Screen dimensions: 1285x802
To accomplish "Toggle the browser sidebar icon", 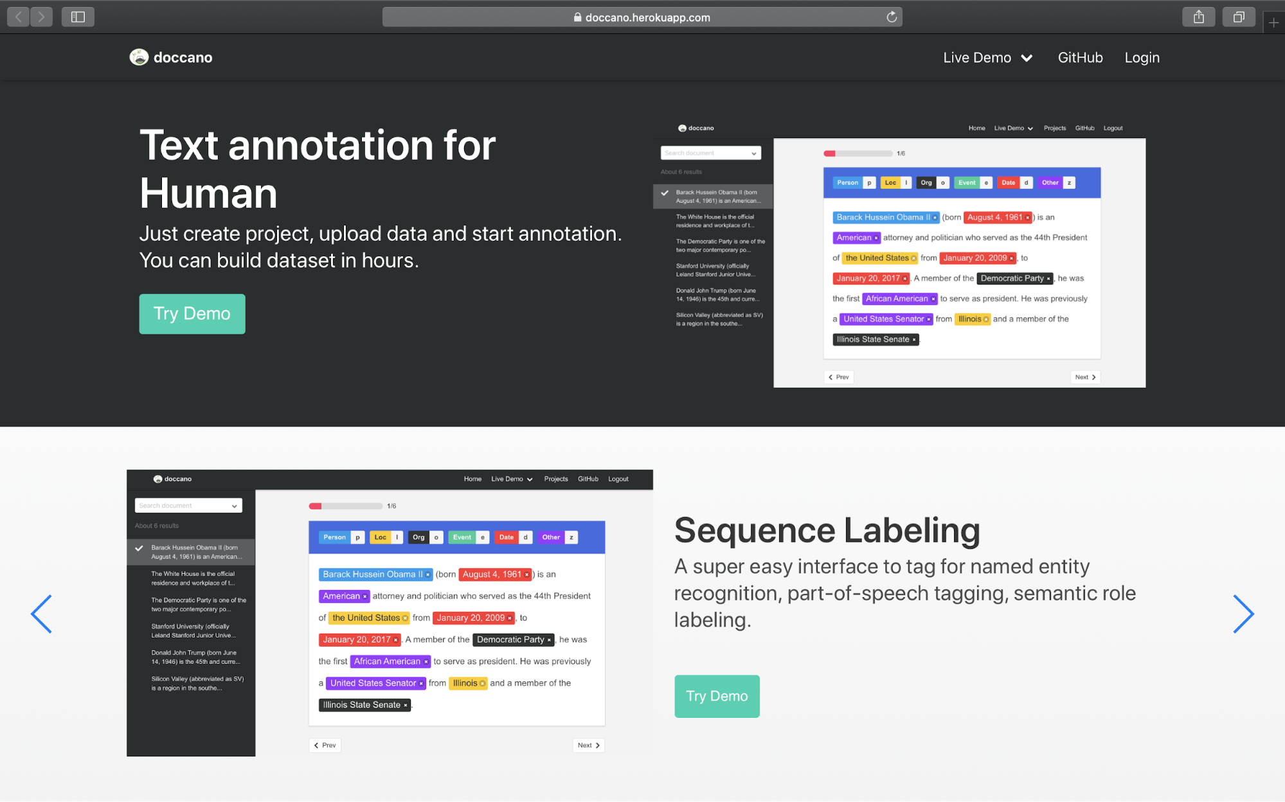I will [x=78, y=17].
